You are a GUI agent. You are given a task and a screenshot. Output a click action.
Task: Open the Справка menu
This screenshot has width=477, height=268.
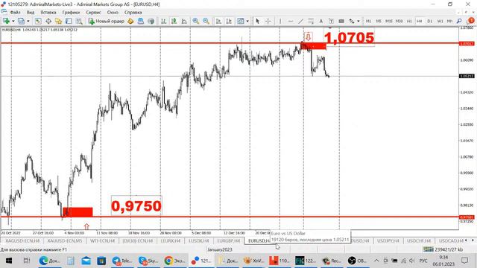click(133, 13)
